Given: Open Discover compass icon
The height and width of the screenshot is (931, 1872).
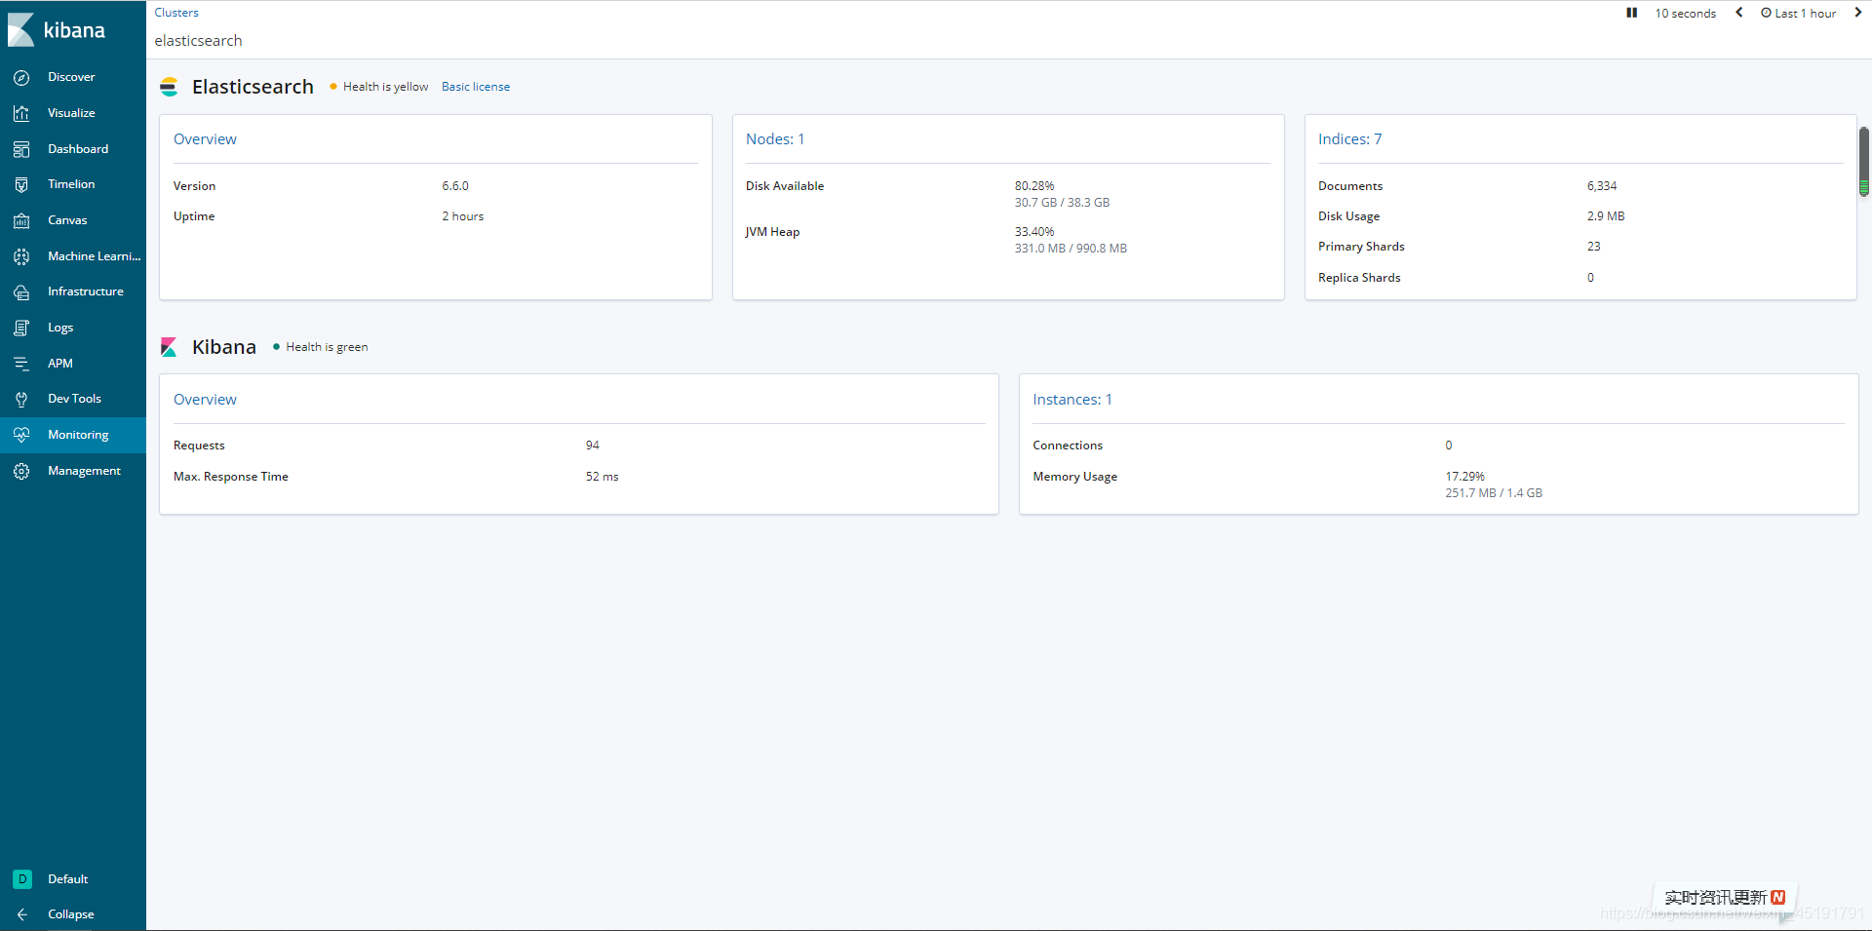Looking at the screenshot, I should click(21, 77).
